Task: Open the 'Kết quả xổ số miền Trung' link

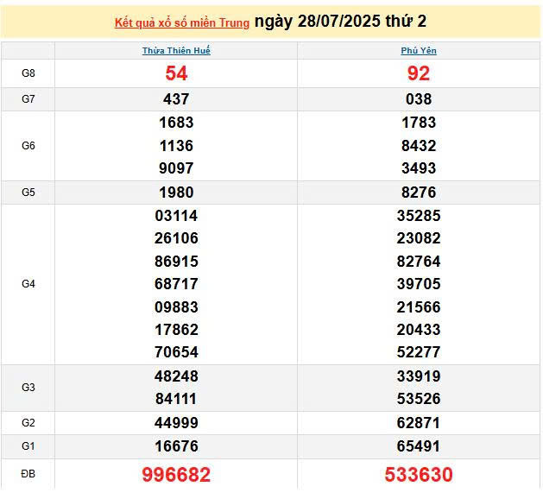Action: pyautogui.click(x=182, y=22)
